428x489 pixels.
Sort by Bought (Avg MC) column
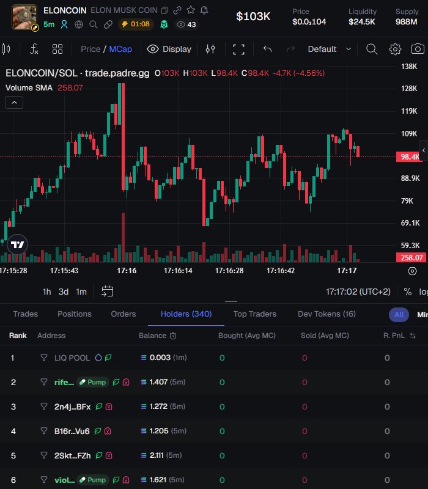247,336
